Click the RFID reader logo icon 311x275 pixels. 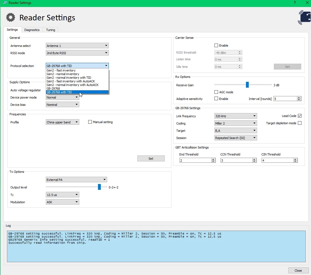pyautogui.click(x=305, y=17)
